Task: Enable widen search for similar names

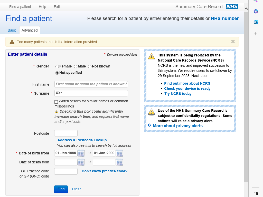Action: pos(56,102)
